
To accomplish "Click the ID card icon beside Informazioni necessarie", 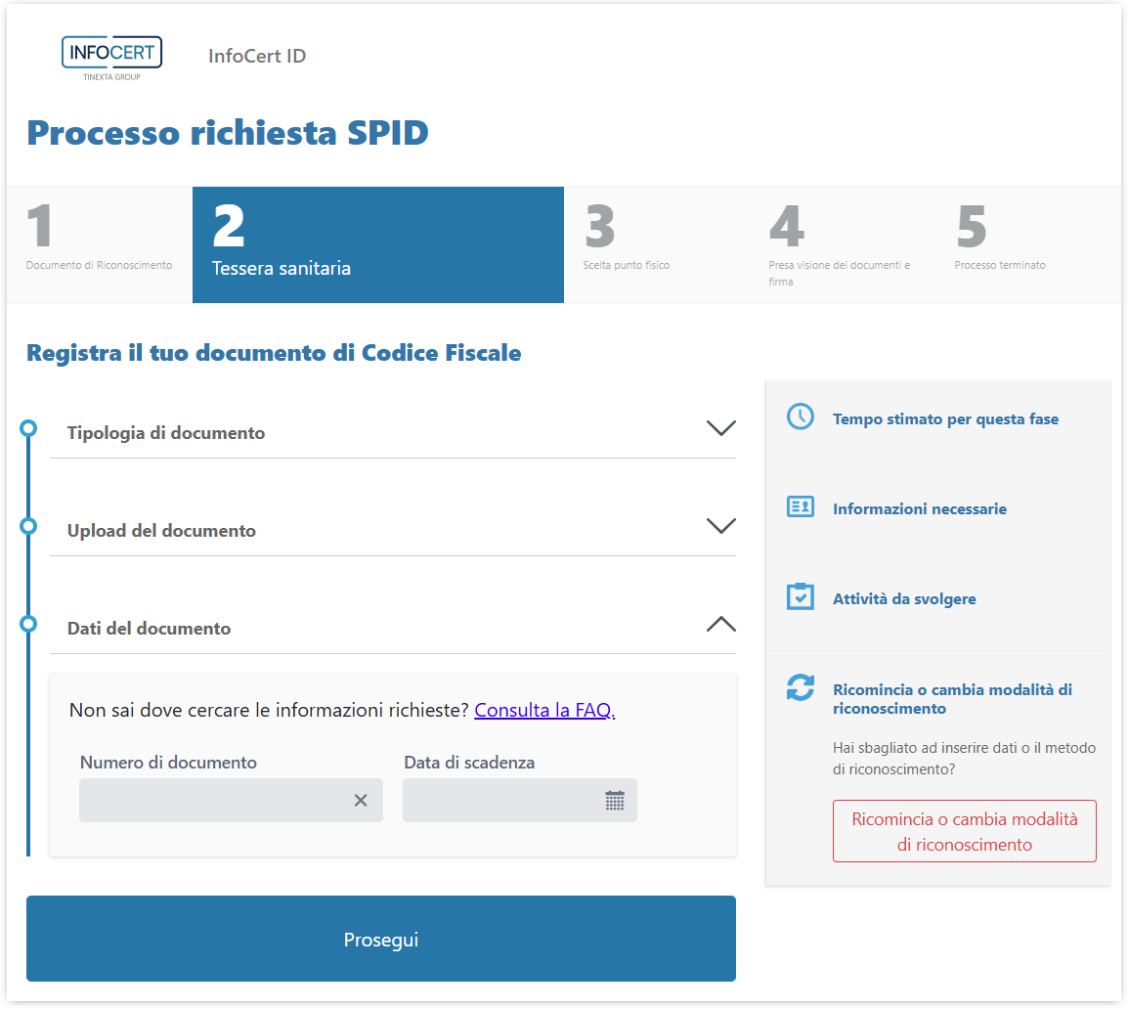I will (800, 507).
